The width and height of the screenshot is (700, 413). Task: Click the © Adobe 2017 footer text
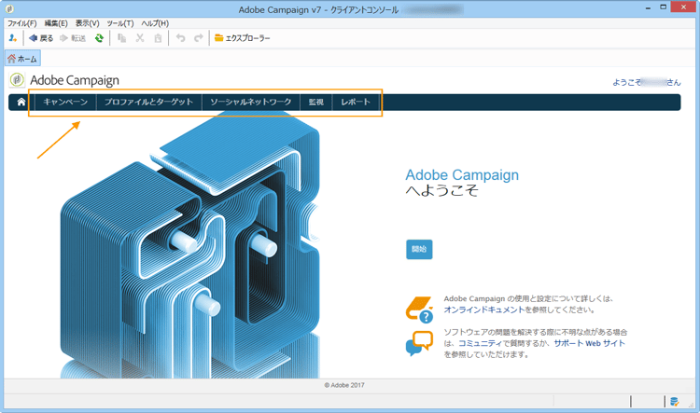click(344, 385)
